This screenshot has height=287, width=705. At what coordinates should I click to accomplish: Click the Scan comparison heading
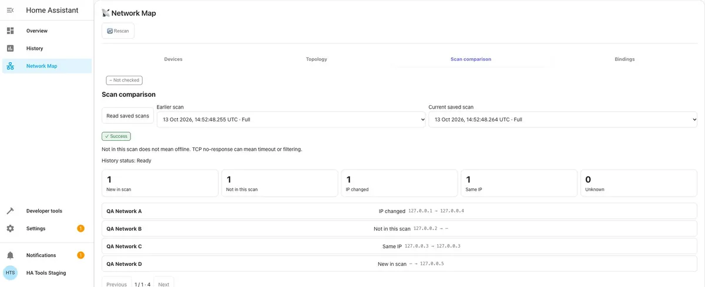click(x=129, y=94)
